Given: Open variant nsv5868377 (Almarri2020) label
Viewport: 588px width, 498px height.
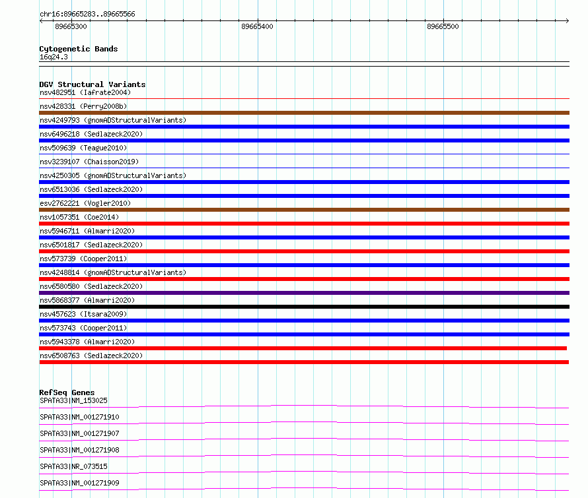Looking at the screenshot, I should [87, 300].
